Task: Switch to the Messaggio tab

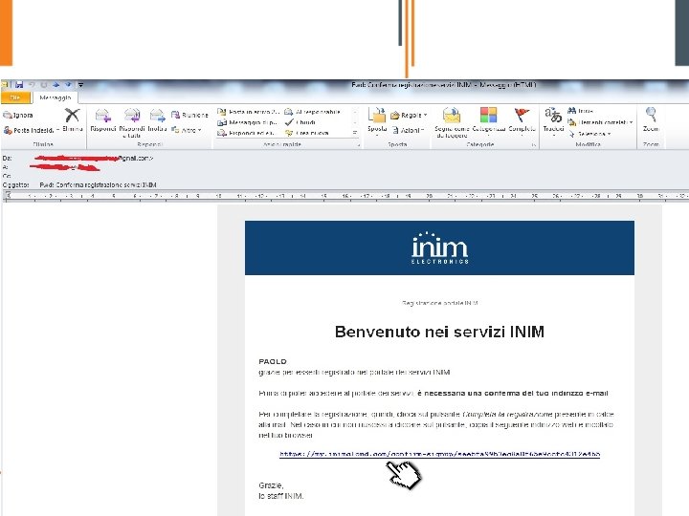Action: click(x=55, y=97)
